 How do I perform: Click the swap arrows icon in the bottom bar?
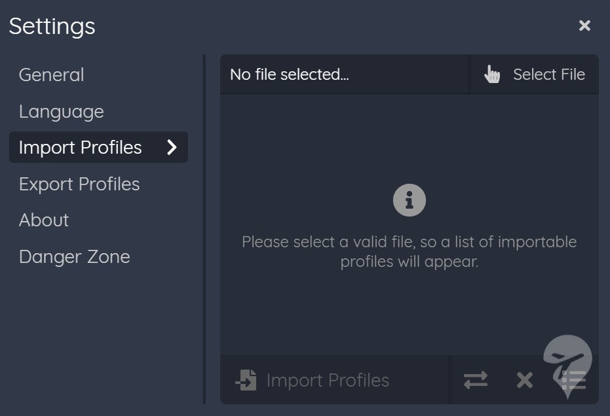click(476, 380)
